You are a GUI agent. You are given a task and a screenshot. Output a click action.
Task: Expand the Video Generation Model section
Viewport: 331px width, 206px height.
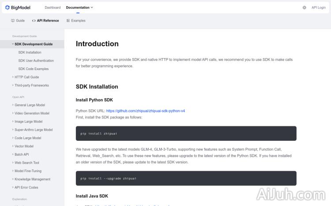pos(32,113)
